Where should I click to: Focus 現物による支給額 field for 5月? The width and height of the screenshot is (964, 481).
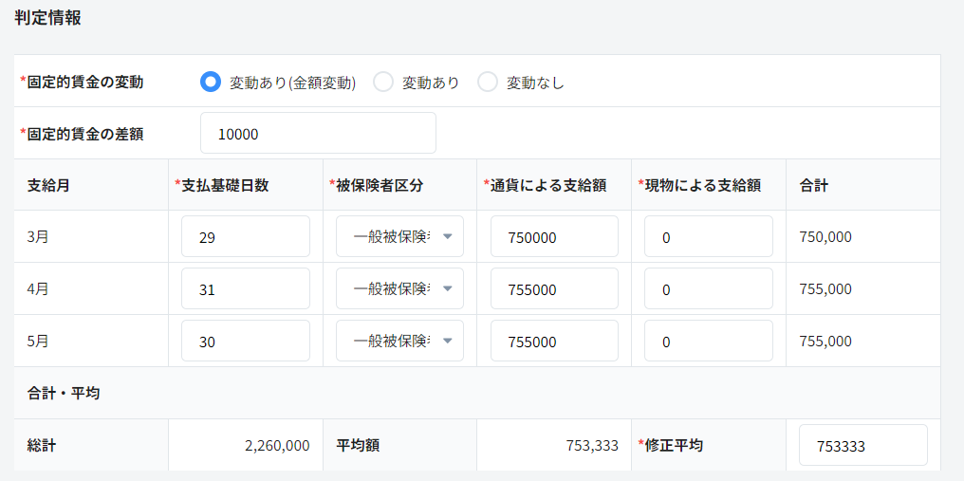(x=708, y=342)
